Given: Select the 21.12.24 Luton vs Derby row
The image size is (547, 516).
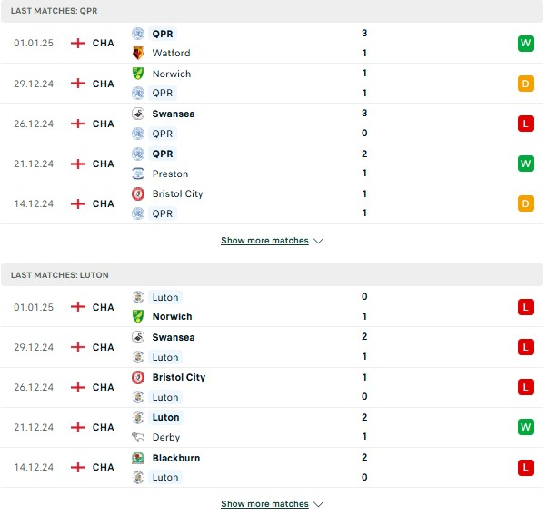Looking at the screenshot, I should pos(273,427).
